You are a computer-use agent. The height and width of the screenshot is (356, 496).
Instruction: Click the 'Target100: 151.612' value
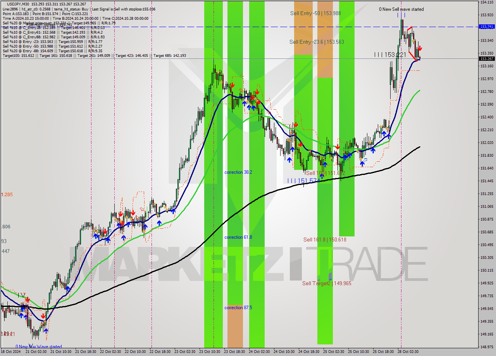tap(18, 56)
